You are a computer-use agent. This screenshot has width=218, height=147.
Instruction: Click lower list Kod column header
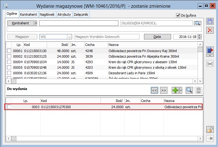(70, 101)
